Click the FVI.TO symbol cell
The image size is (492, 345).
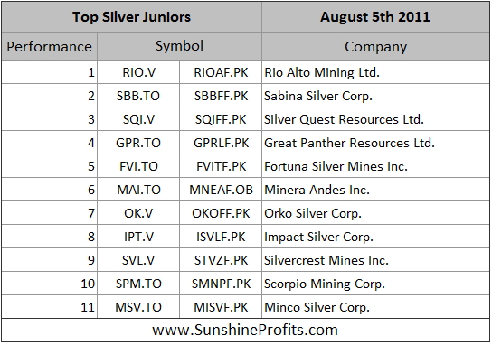coord(138,166)
